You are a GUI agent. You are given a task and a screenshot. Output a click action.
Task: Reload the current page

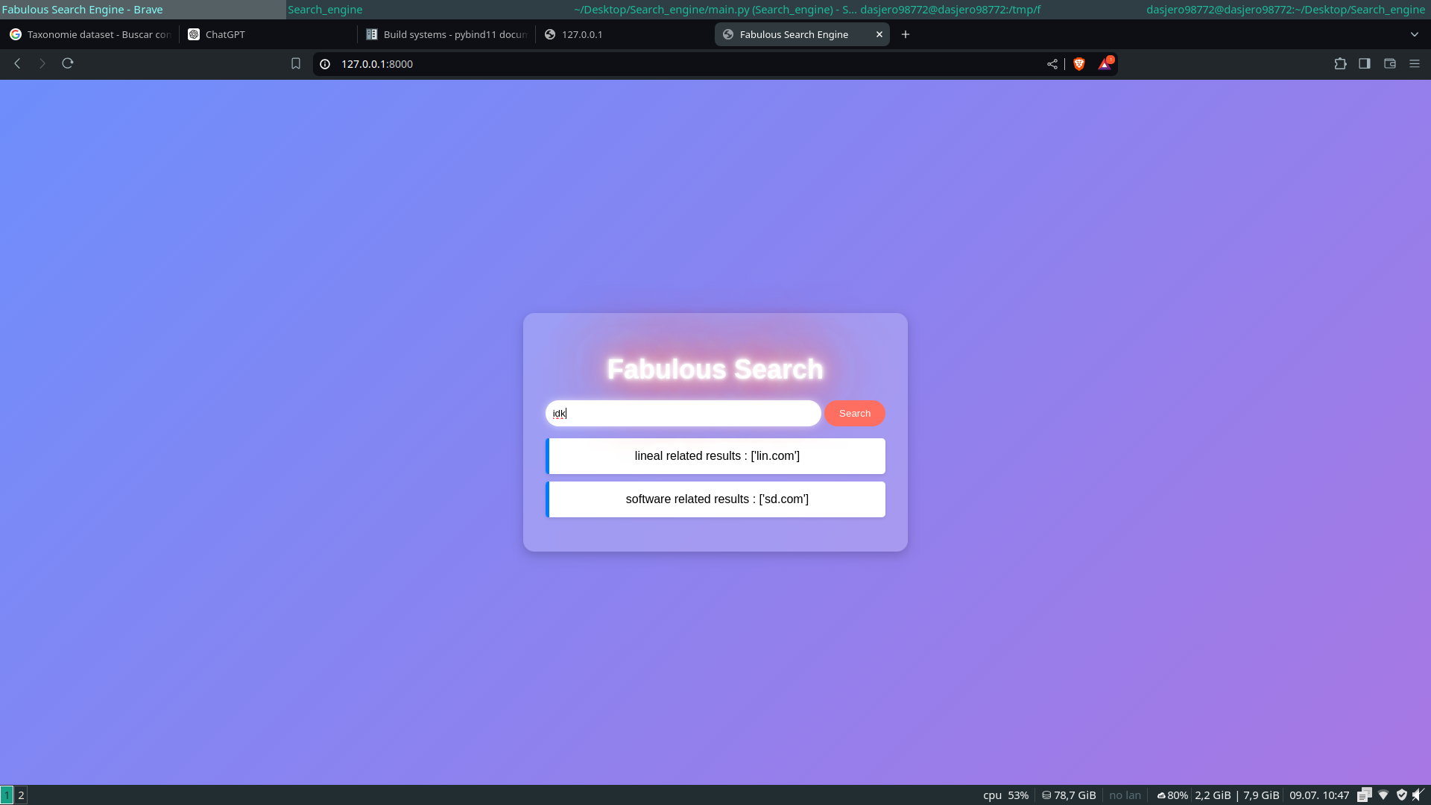click(x=68, y=64)
